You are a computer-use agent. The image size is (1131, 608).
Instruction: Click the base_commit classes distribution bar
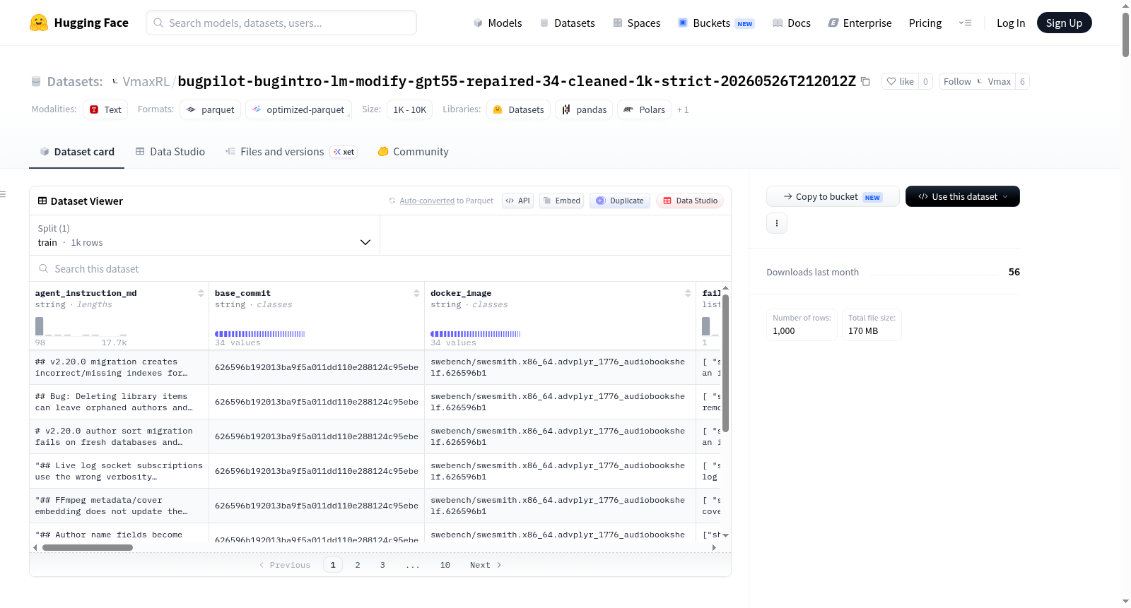[x=260, y=333]
